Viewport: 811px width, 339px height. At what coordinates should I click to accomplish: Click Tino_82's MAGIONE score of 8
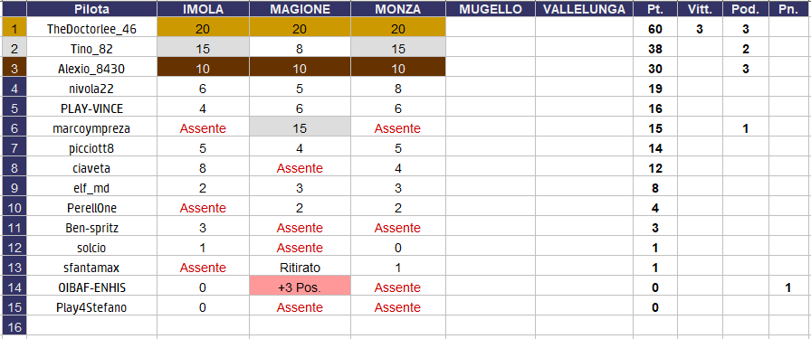tap(300, 49)
